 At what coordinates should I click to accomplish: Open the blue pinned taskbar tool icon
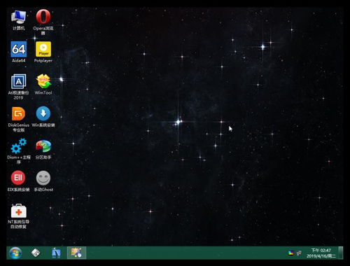[x=56, y=253]
